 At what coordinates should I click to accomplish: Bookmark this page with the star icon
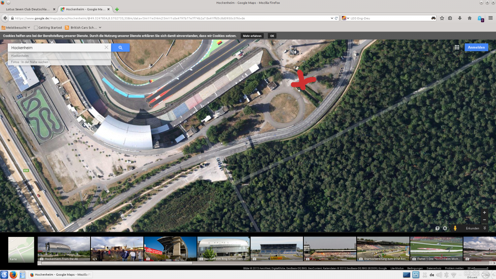pos(442,18)
